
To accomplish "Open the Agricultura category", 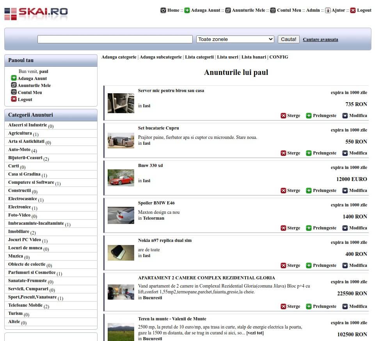I will [x=20, y=133].
